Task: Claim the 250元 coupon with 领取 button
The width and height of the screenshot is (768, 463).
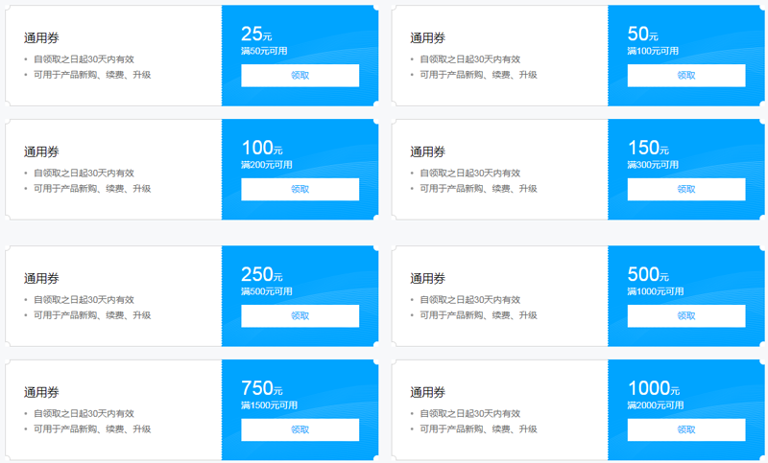Action: (300, 315)
